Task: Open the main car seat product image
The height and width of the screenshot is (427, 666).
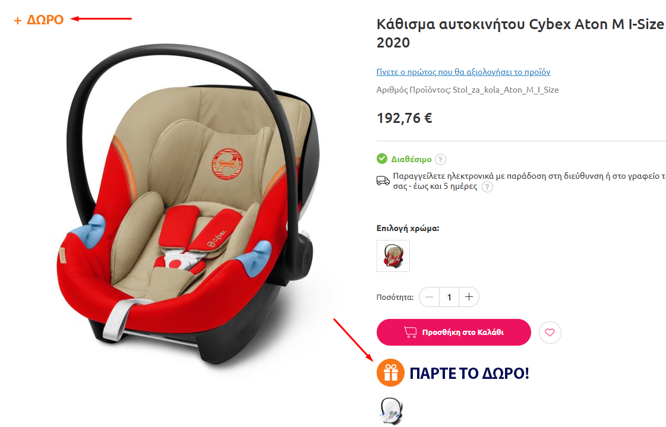Action: coord(188,204)
